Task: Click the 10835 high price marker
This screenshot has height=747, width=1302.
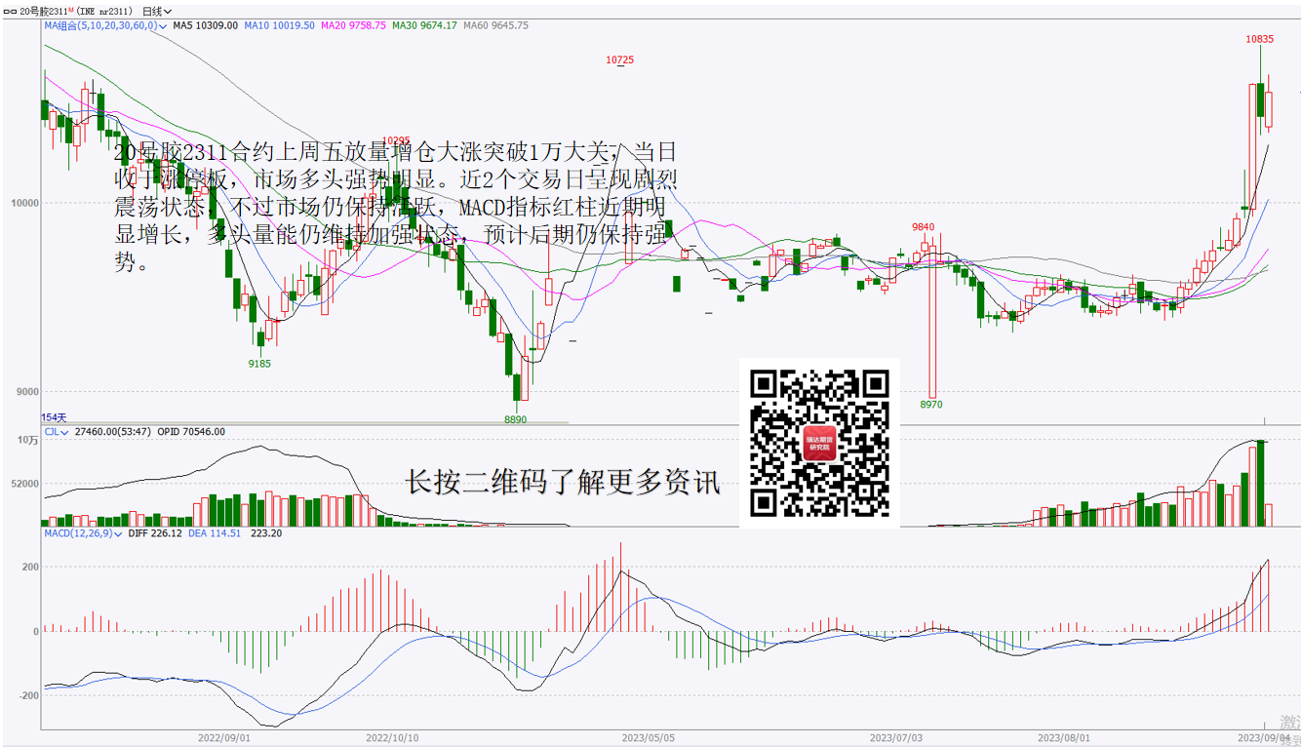Action: (x=1259, y=39)
